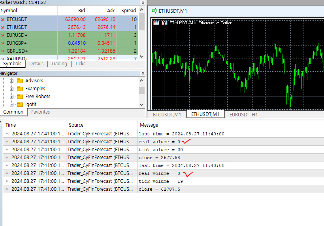Open the Ticks tab

pyautogui.click(x=80, y=64)
